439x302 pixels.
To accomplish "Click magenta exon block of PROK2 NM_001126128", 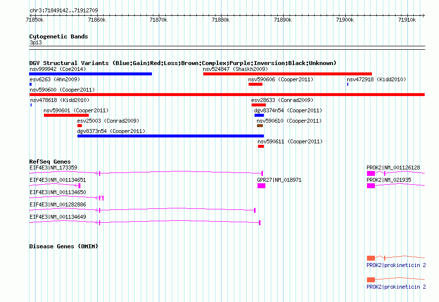I will pos(371,173).
